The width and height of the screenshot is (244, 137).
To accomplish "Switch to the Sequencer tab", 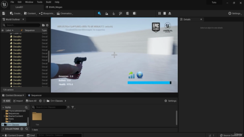I will (x=35, y=96).
